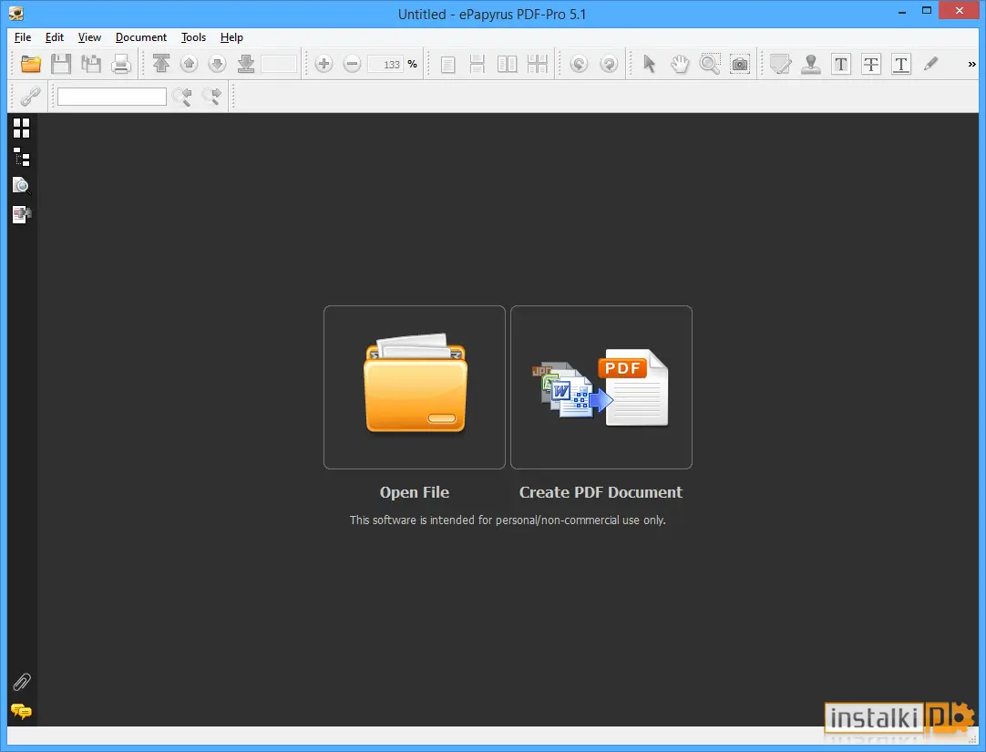Open the File menu

[x=23, y=37]
